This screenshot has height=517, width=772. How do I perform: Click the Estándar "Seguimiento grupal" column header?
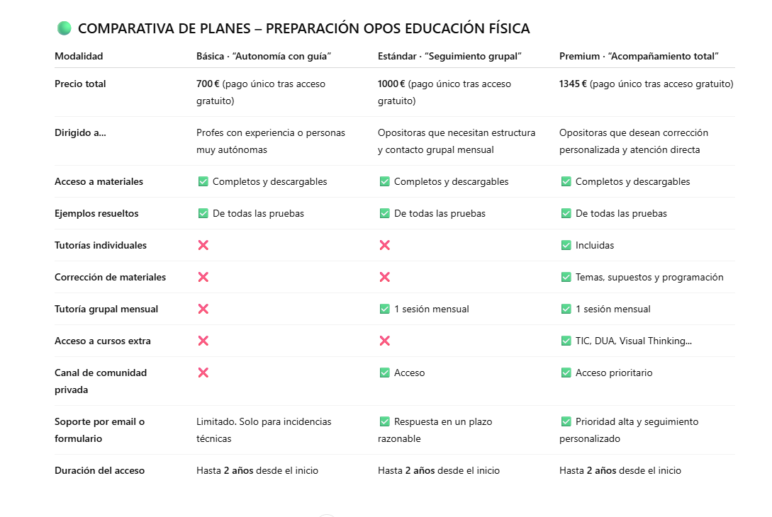(x=449, y=56)
